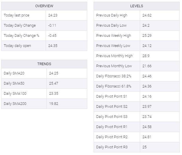Select the Daily Pivot Point S1 label
This screenshot has height=155, width=182.
tap(112, 96)
